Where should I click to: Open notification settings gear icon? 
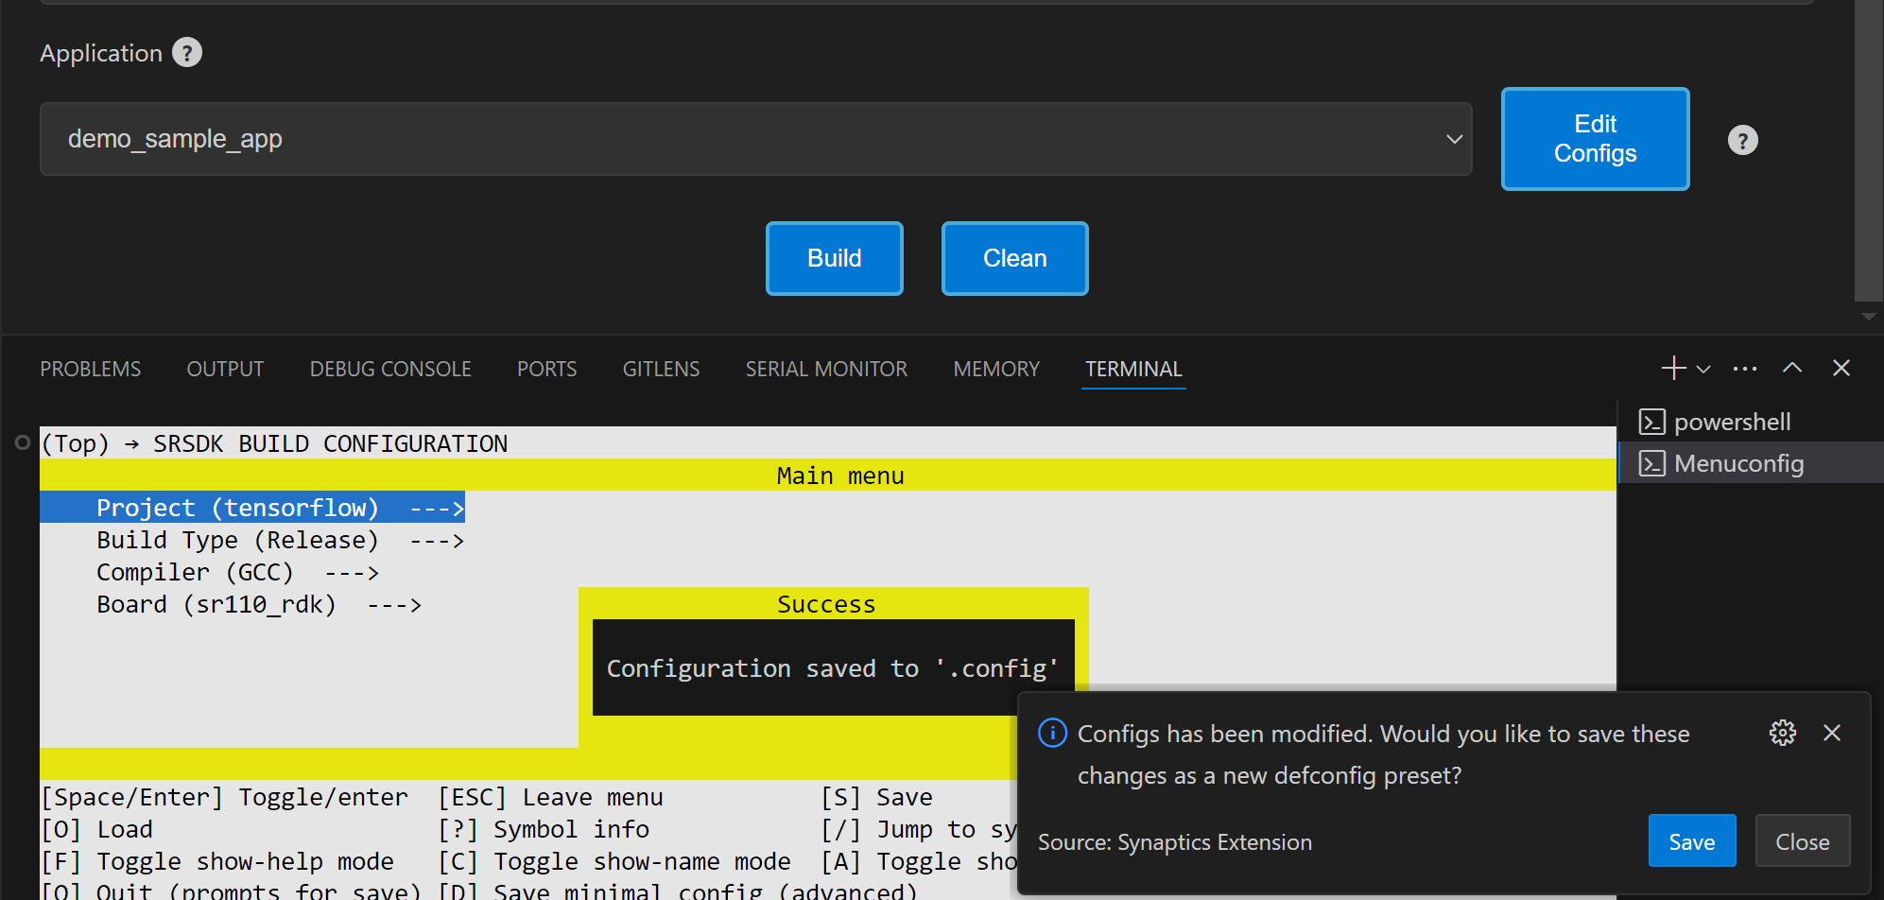tap(1782, 733)
